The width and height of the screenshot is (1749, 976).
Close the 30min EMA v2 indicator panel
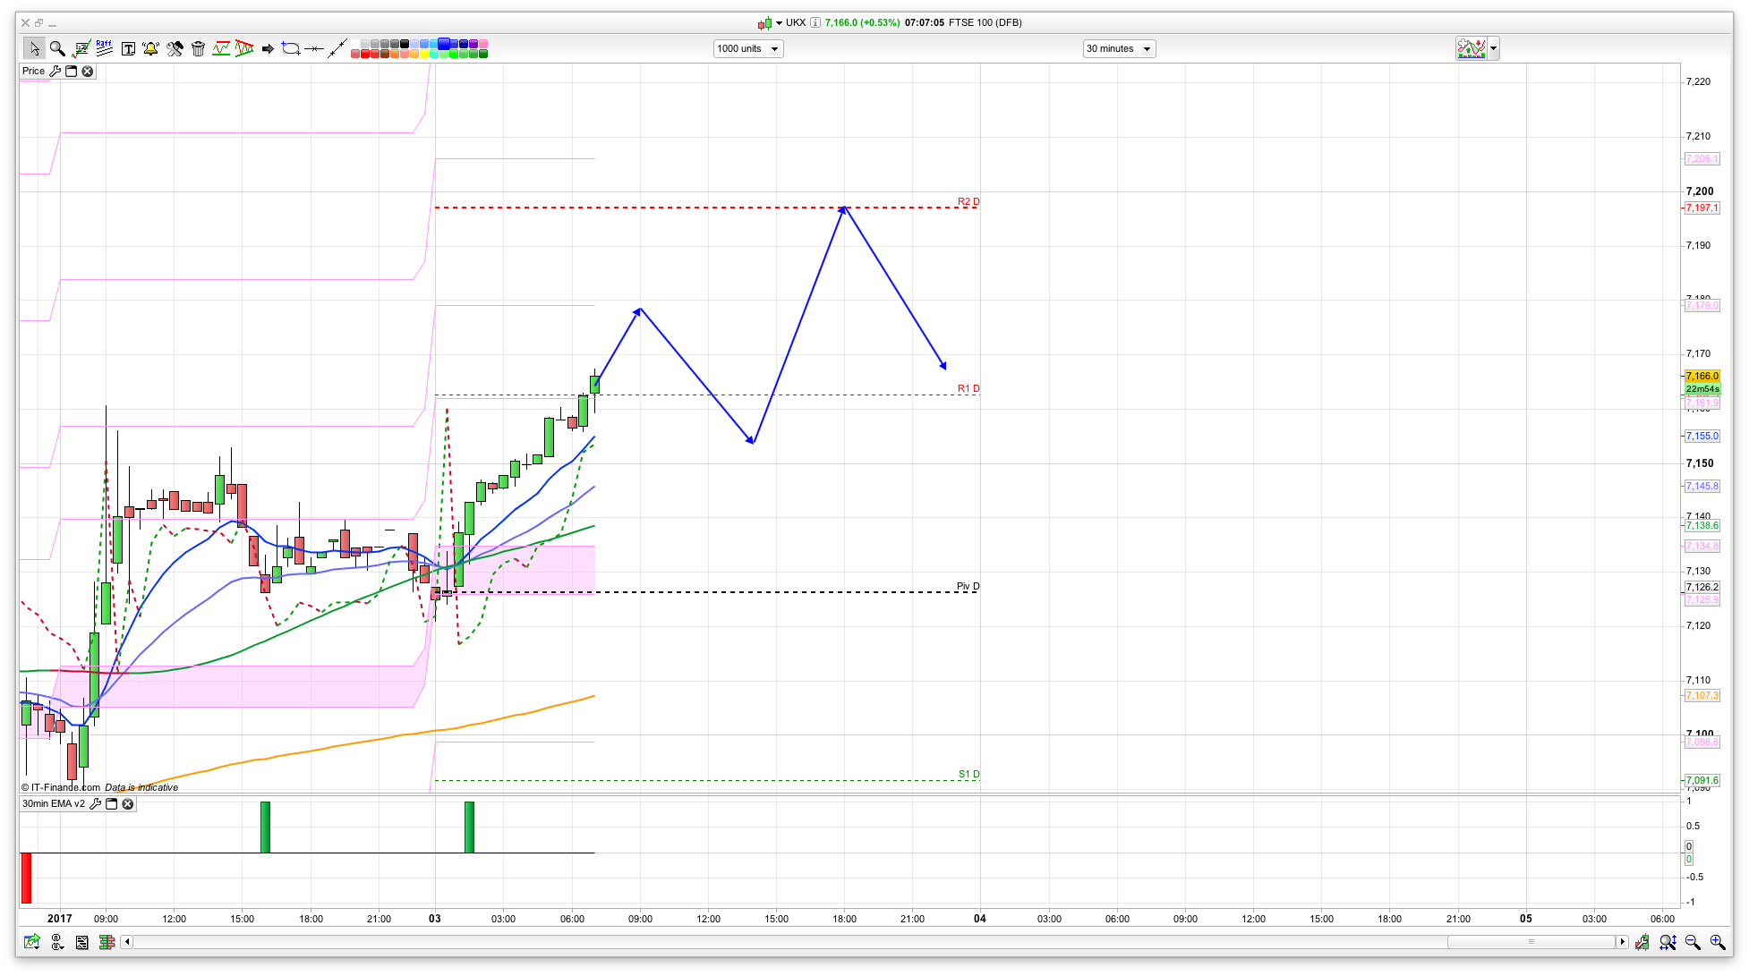pyautogui.click(x=128, y=804)
